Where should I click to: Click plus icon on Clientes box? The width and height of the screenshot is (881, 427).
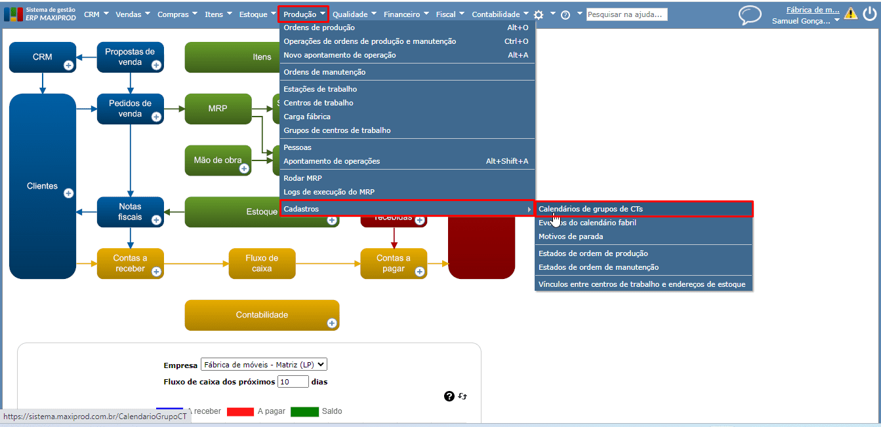click(x=68, y=193)
